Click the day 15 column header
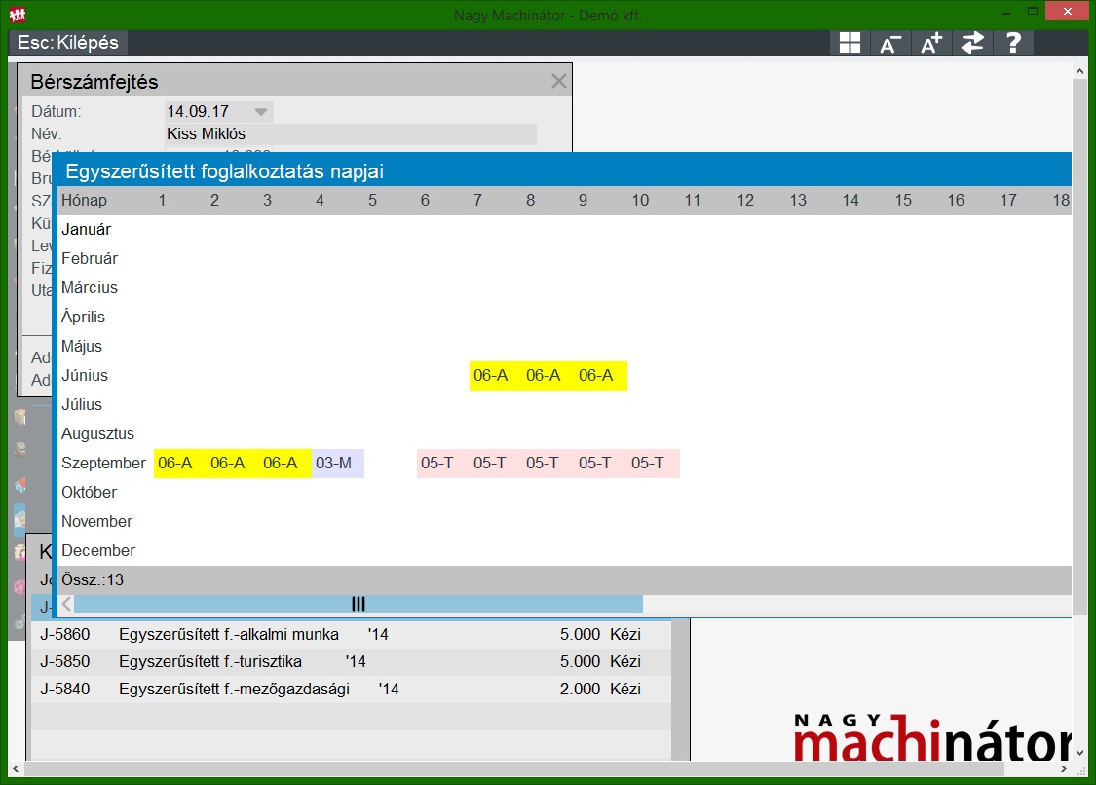The width and height of the screenshot is (1096, 785). click(x=903, y=201)
